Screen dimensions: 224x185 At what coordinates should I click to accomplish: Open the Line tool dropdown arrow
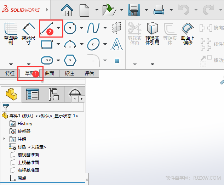[x=58, y=28]
